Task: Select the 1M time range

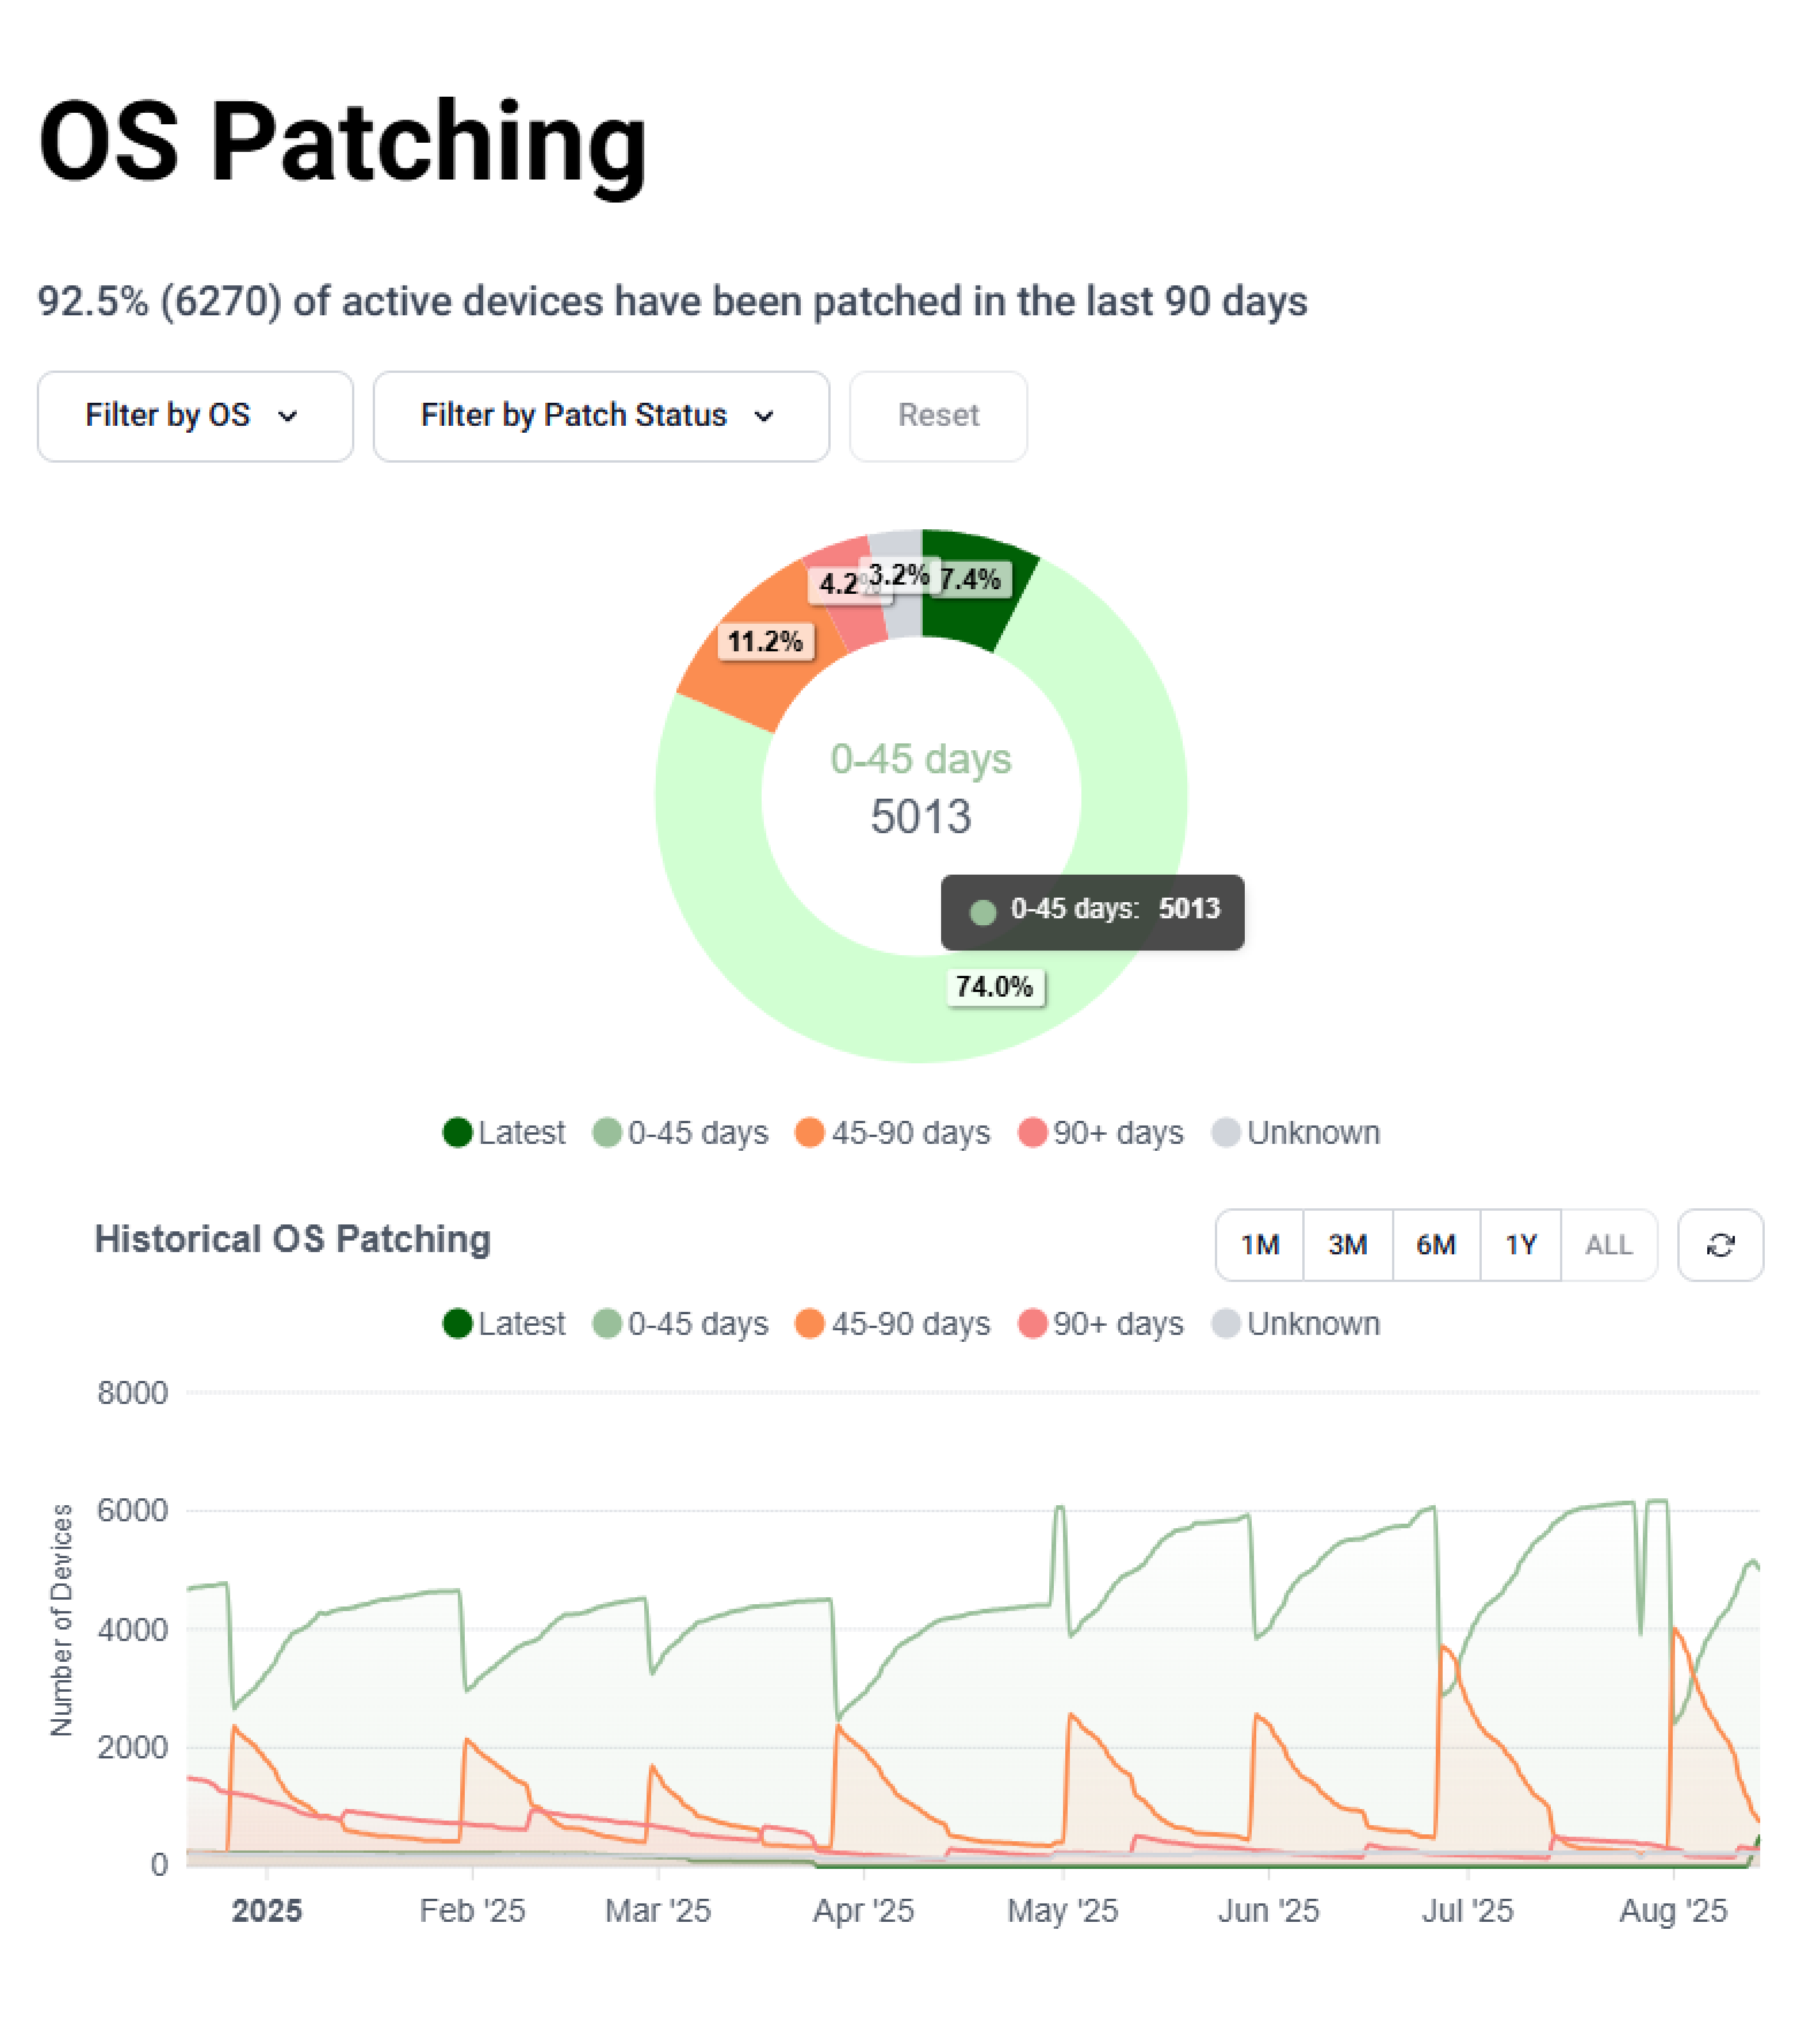Action: (1259, 1245)
